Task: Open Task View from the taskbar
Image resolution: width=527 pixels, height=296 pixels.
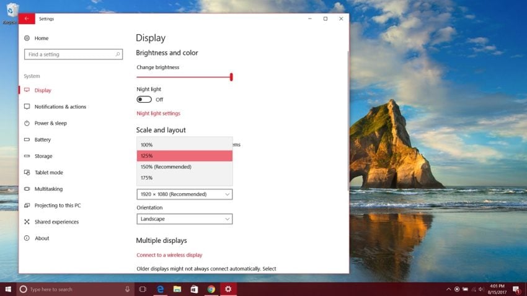Action: [143, 289]
